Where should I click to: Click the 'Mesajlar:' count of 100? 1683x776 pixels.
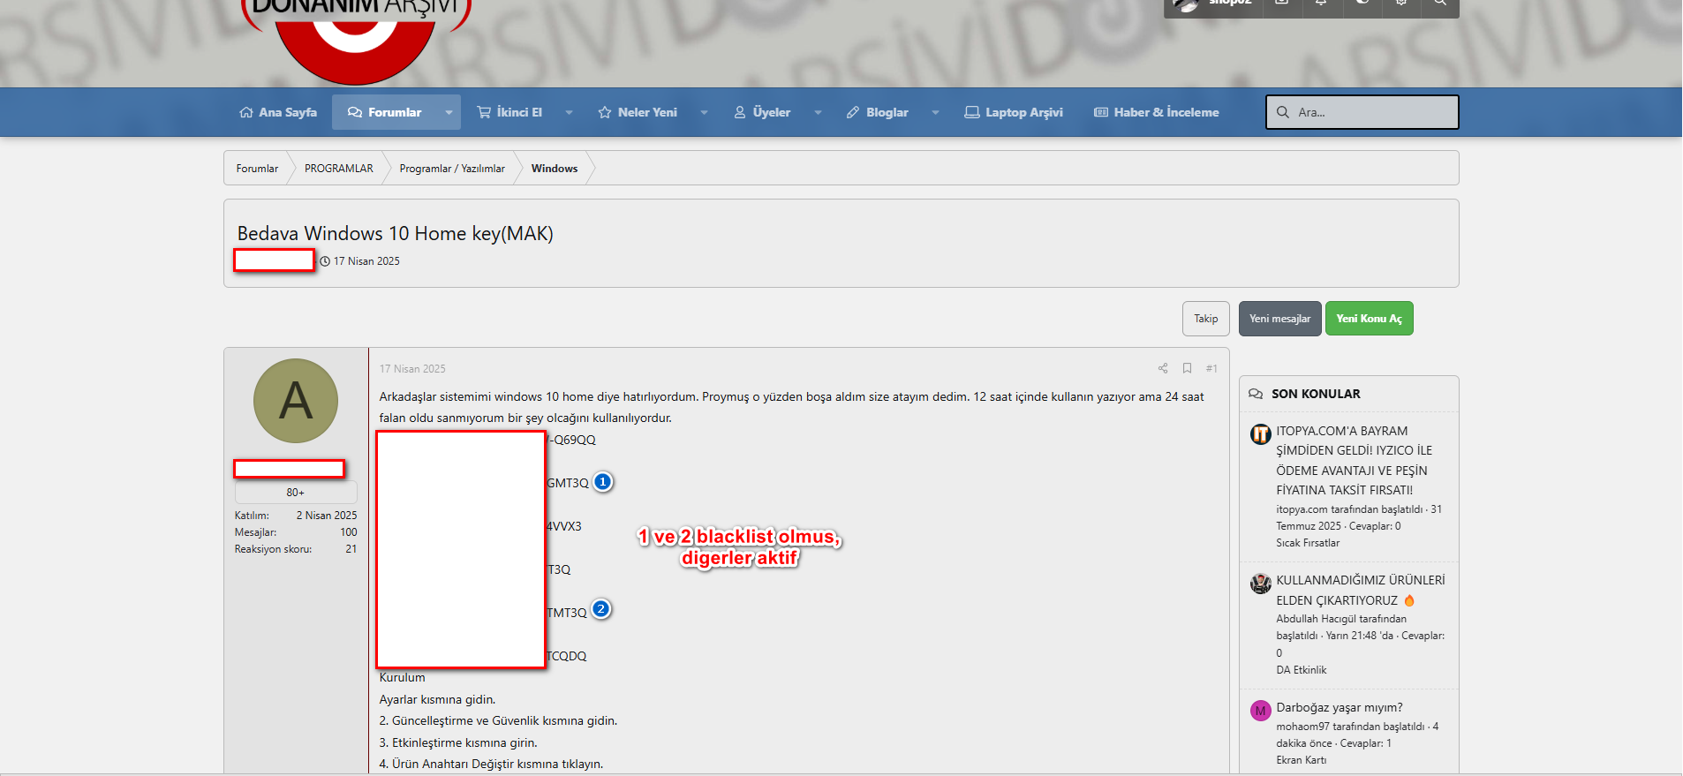(349, 532)
